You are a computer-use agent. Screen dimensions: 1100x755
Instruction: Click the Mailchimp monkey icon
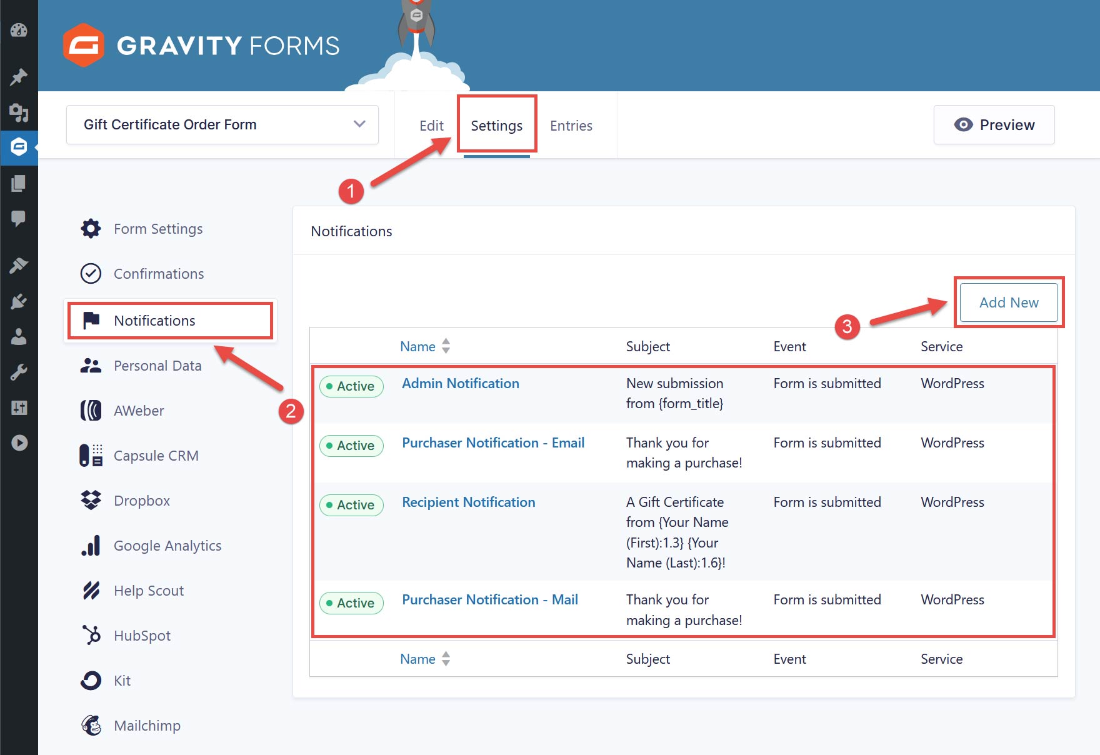[91, 726]
